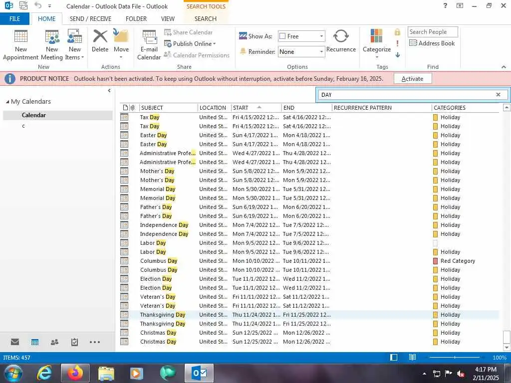Switch to People navigation icon

coord(55,342)
